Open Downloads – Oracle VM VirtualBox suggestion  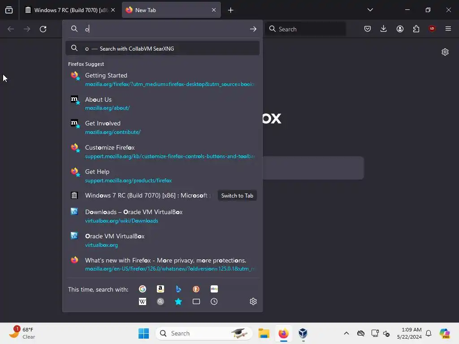pos(162,216)
